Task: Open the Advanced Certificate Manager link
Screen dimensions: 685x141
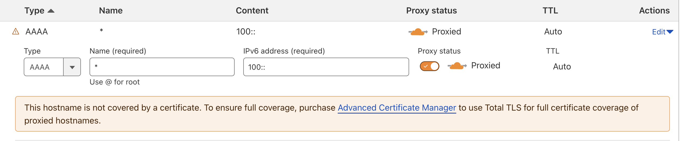Action: 397,108
